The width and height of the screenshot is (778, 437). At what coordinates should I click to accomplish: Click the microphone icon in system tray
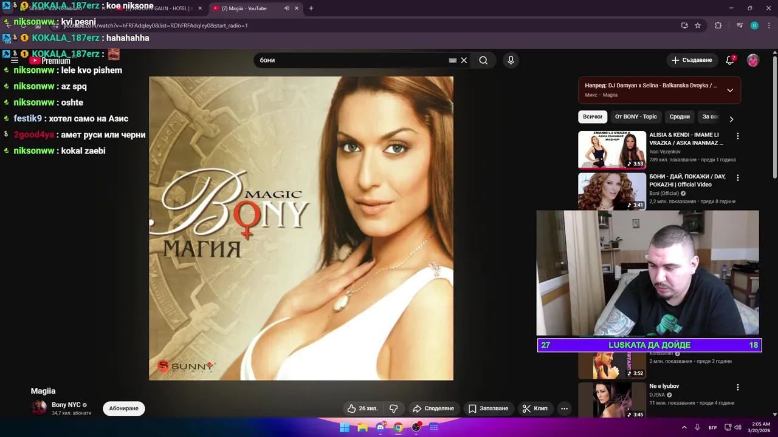coord(697,427)
